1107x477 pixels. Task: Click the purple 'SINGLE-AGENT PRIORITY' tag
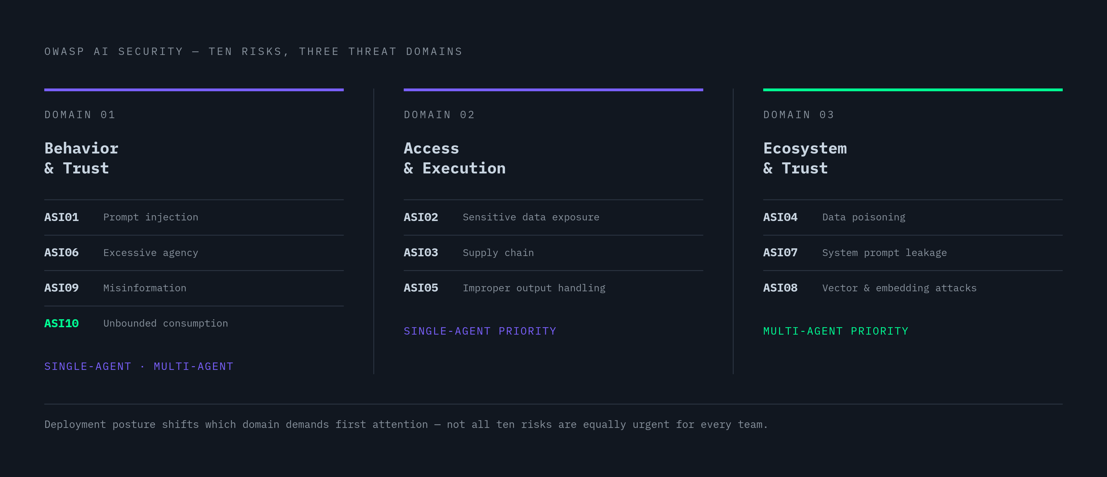[x=480, y=331]
